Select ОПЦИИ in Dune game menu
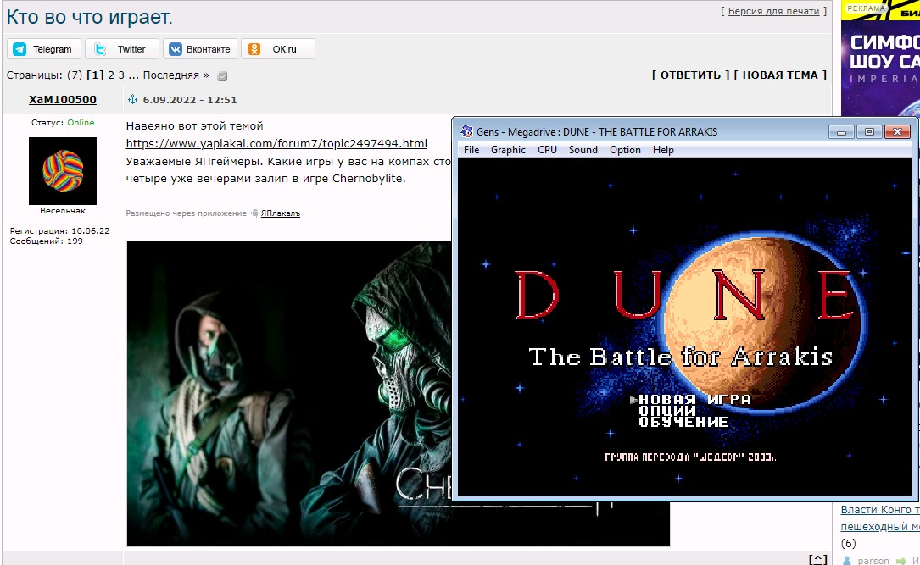 (x=667, y=410)
